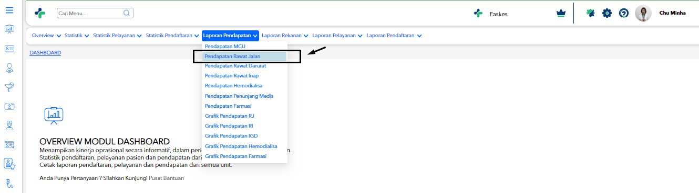Open the highlighted doctor sidebar icon

coord(9,164)
